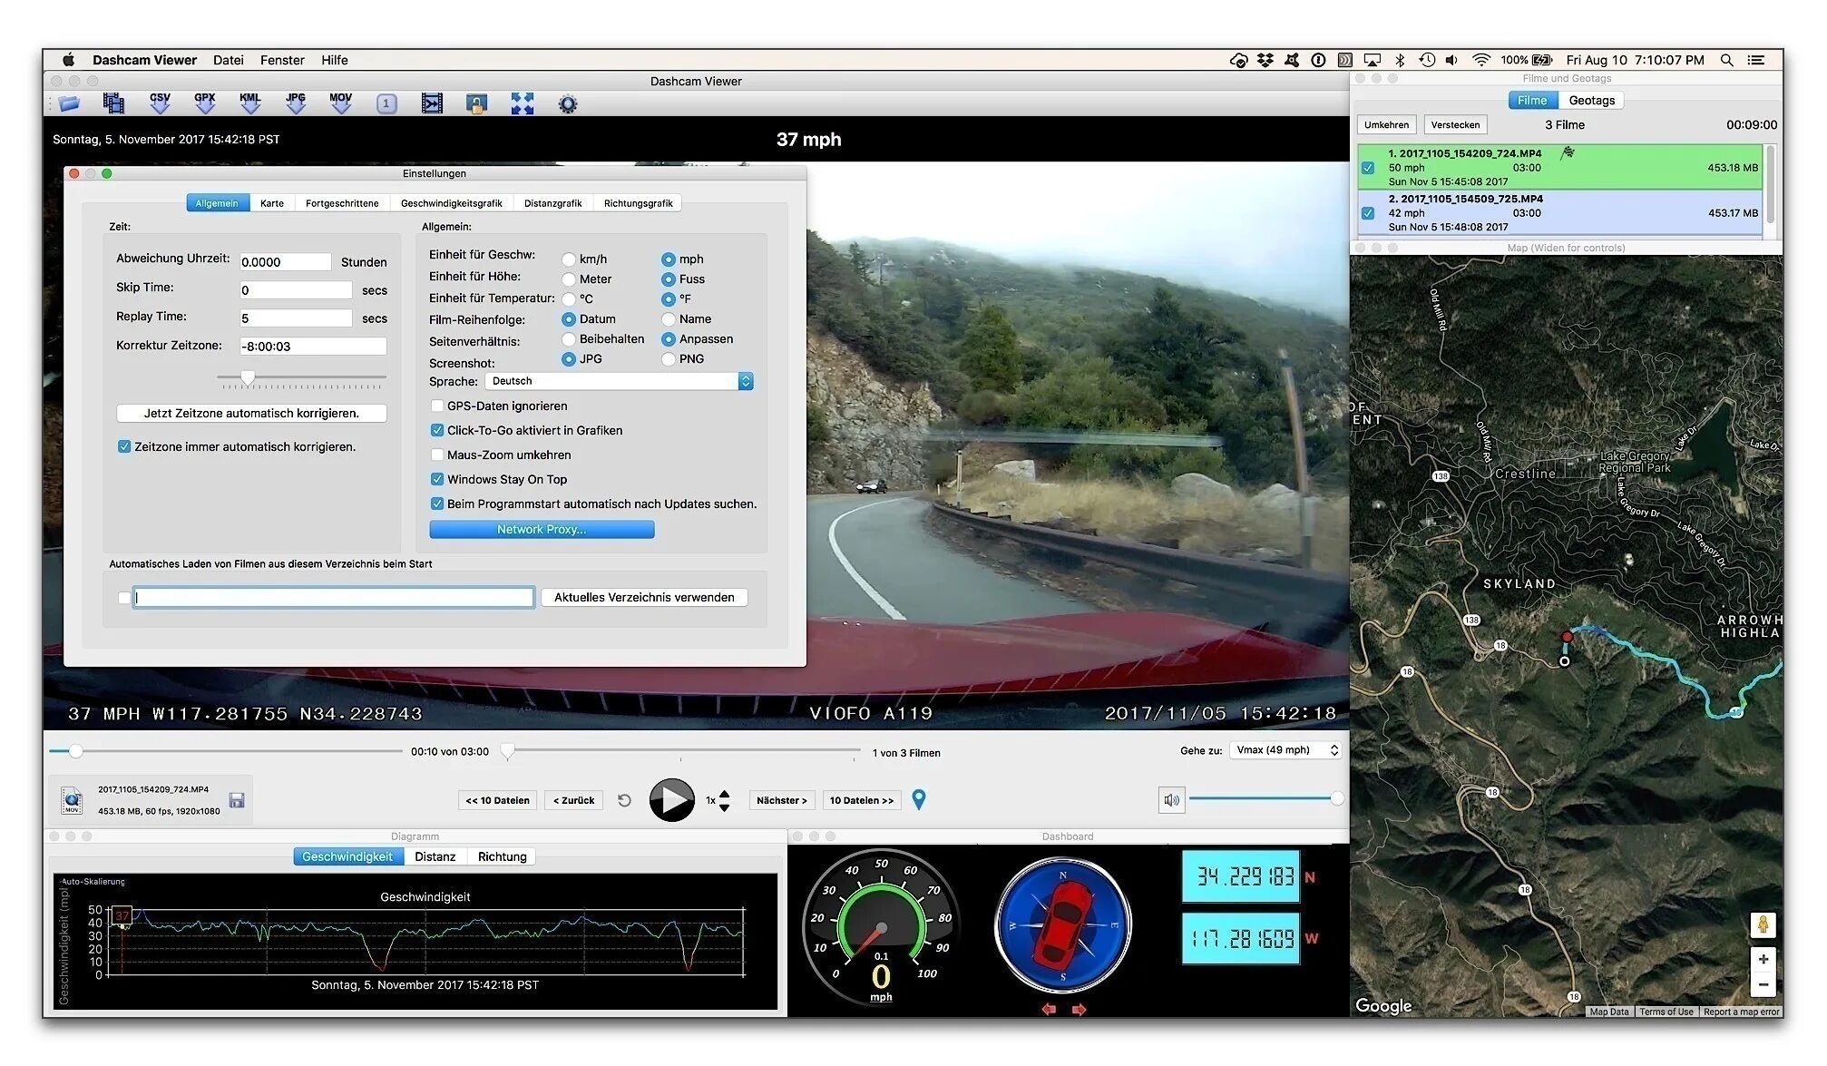Click the Network Proxy button
The width and height of the screenshot is (1827, 1066).
coord(542,530)
